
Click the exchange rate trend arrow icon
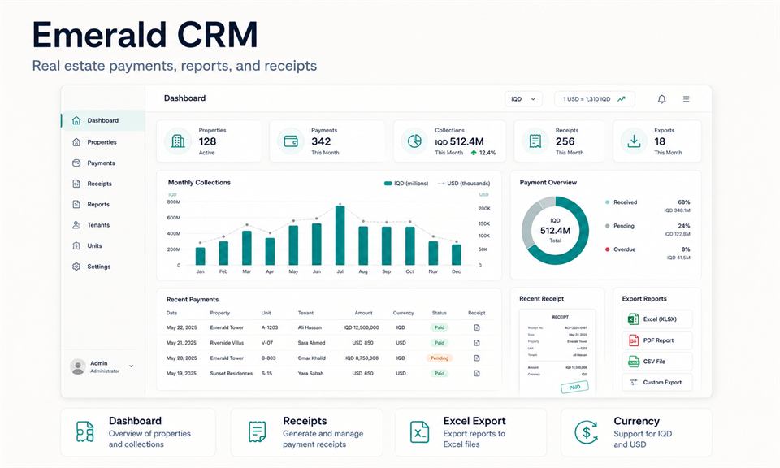coord(622,99)
